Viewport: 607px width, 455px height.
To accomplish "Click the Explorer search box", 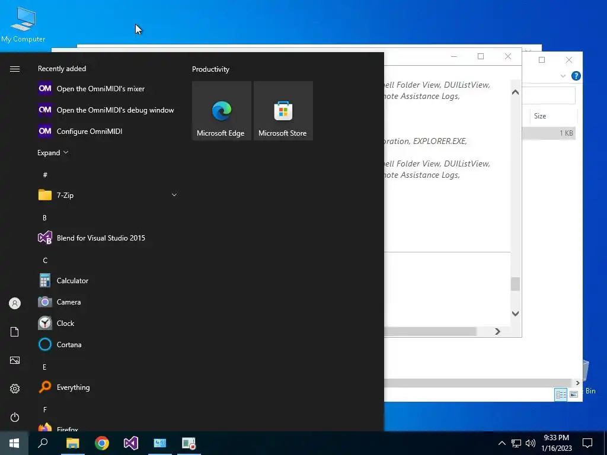I will (549, 95).
